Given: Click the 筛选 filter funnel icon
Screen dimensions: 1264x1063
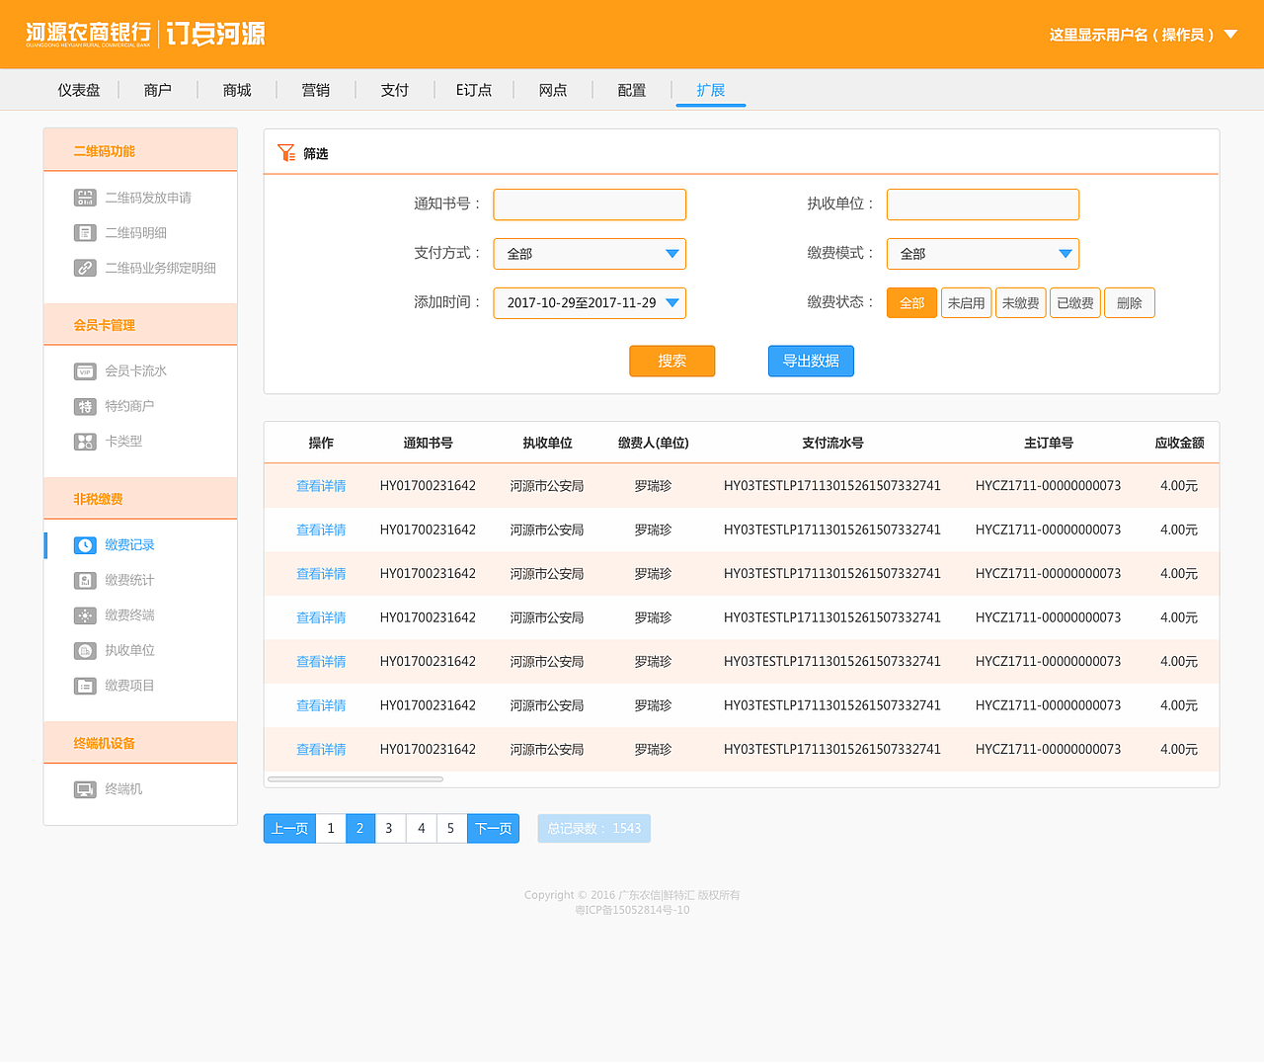Looking at the screenshot, I should pos(286,152).
